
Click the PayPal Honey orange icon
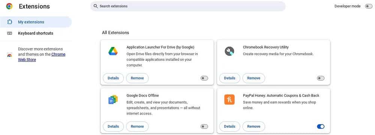click(x=229, y=99)
